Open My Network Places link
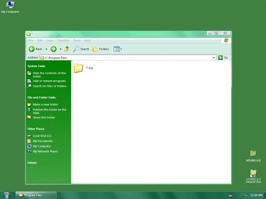The height and width of the screenshot is (199, 266). tap(45, 151)
